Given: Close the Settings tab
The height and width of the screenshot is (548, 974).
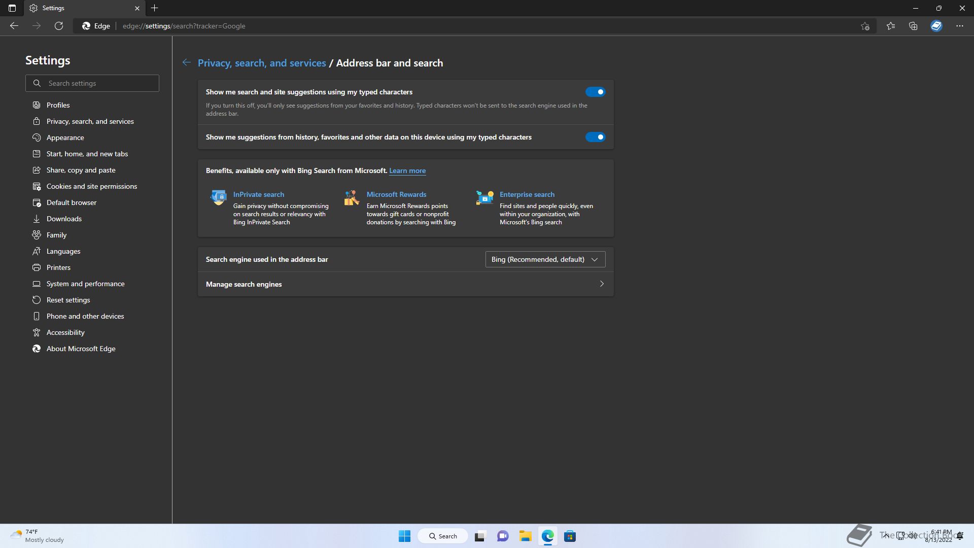Looking at the screenshot, I should [x=137, y=8].
